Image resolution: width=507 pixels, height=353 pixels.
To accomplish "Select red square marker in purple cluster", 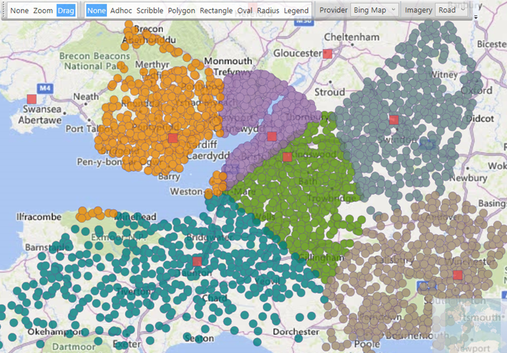I will (x=272, y=137).
